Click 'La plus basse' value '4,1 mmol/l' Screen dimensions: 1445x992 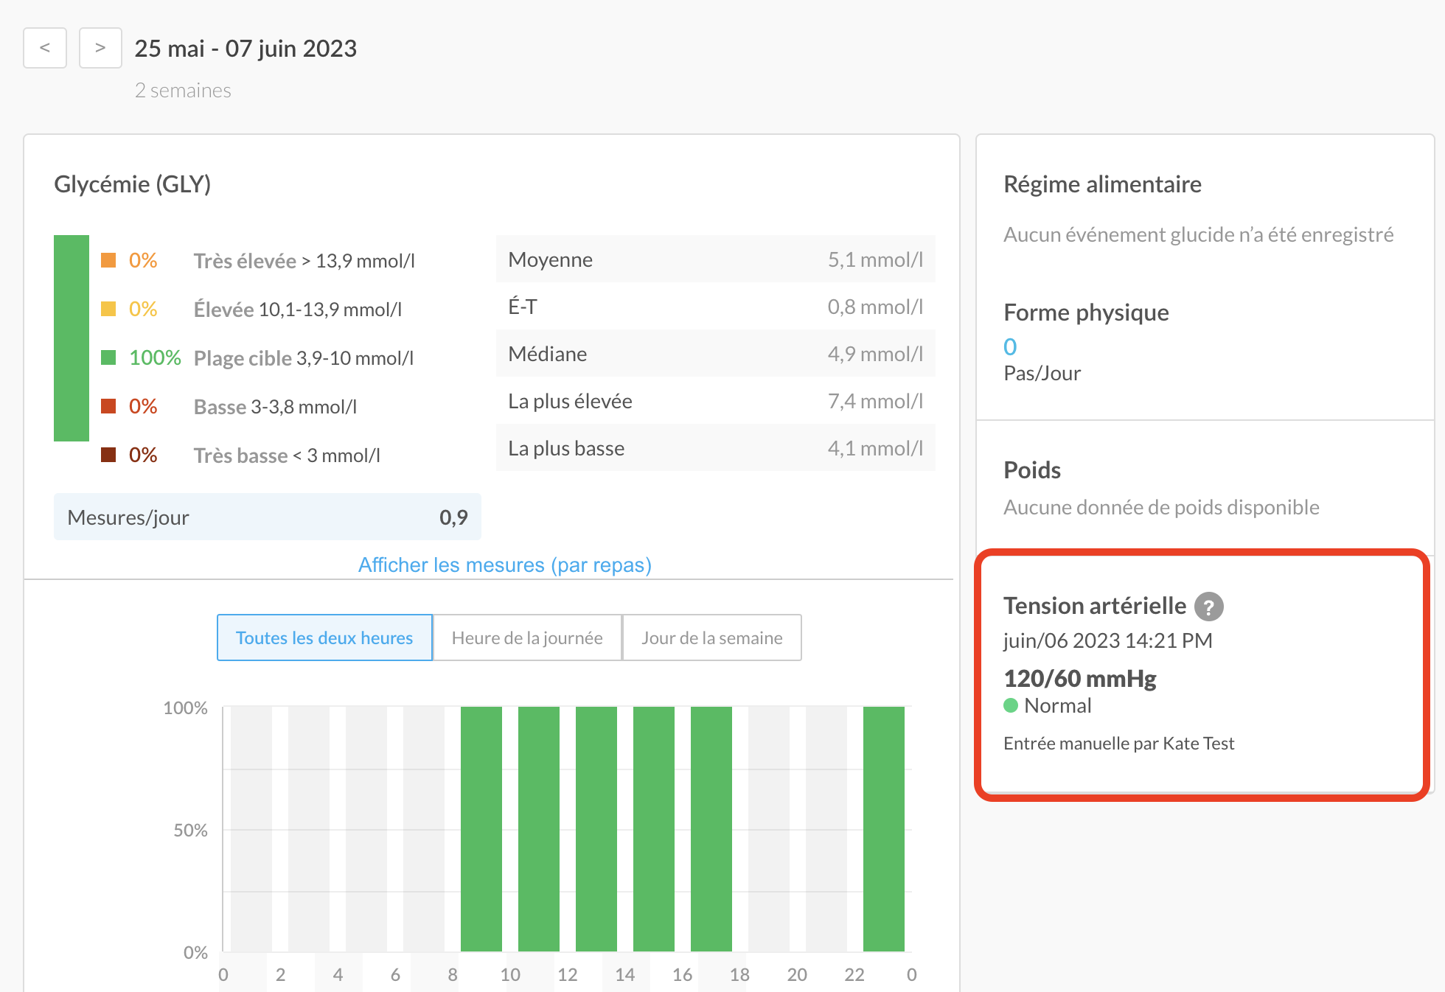(875, 448)
